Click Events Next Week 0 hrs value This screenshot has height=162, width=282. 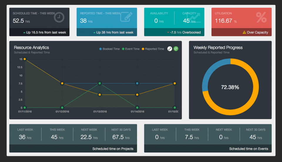click(x=224, y=137)
